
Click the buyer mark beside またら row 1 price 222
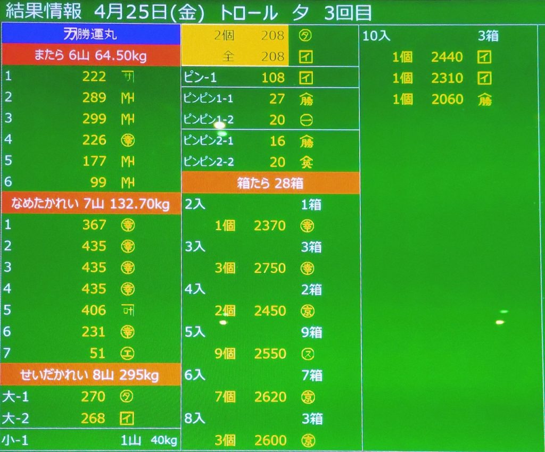point(128,77)
